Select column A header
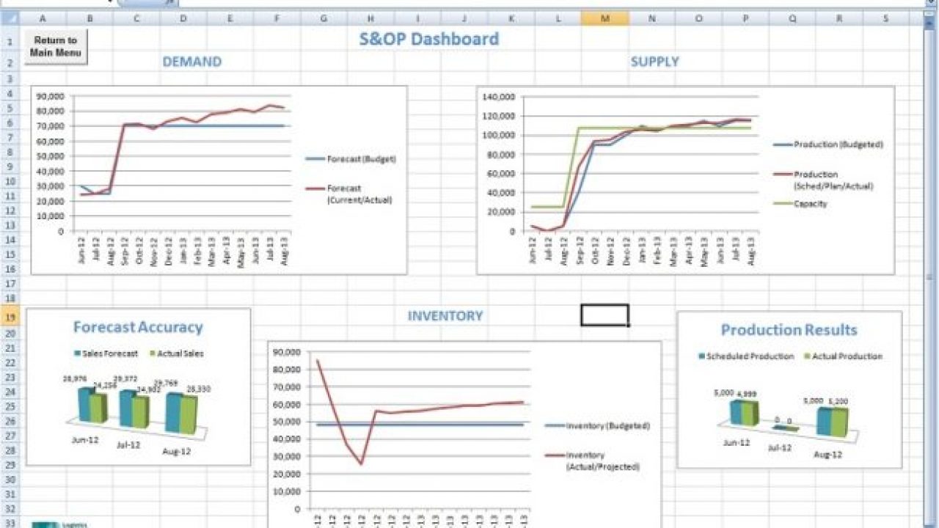Viewport: 939px width, 528px height. click(43, 18)
